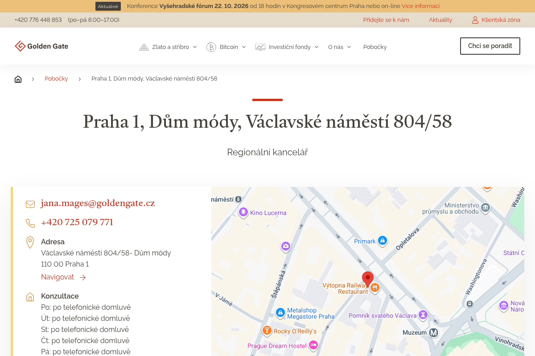Click the Muzeum metro station icon
Image resolution: width=535 pixels, height=356 pixels.
[x=434, y=332]
